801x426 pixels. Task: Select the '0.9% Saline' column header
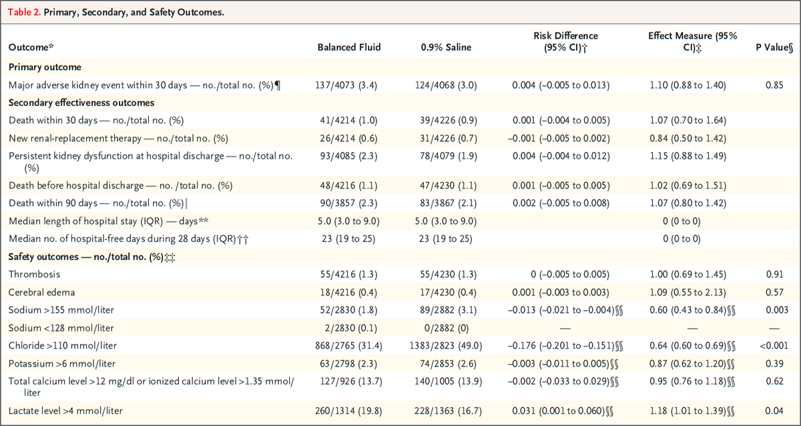coord(445,47)
